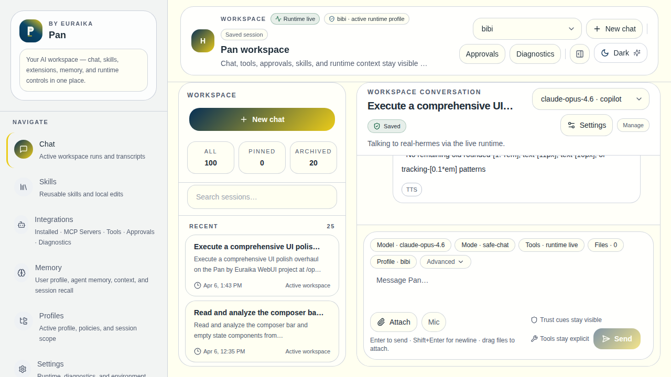The height and width of the screenshot is (377, 671).
Task: Select the PINNED 0 sessions filter
Action: (262, 158)
